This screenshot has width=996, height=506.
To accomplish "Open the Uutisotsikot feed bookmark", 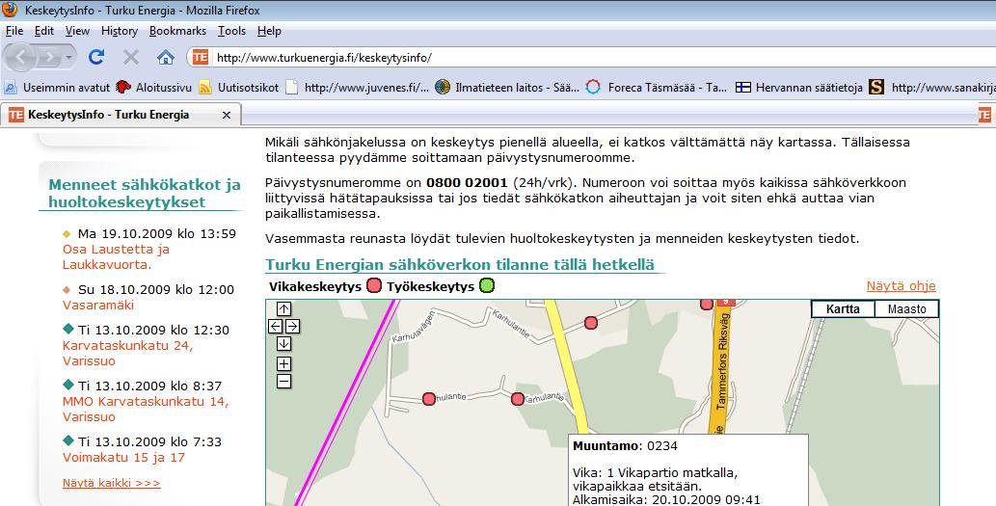I will click(x=239, y=87).
